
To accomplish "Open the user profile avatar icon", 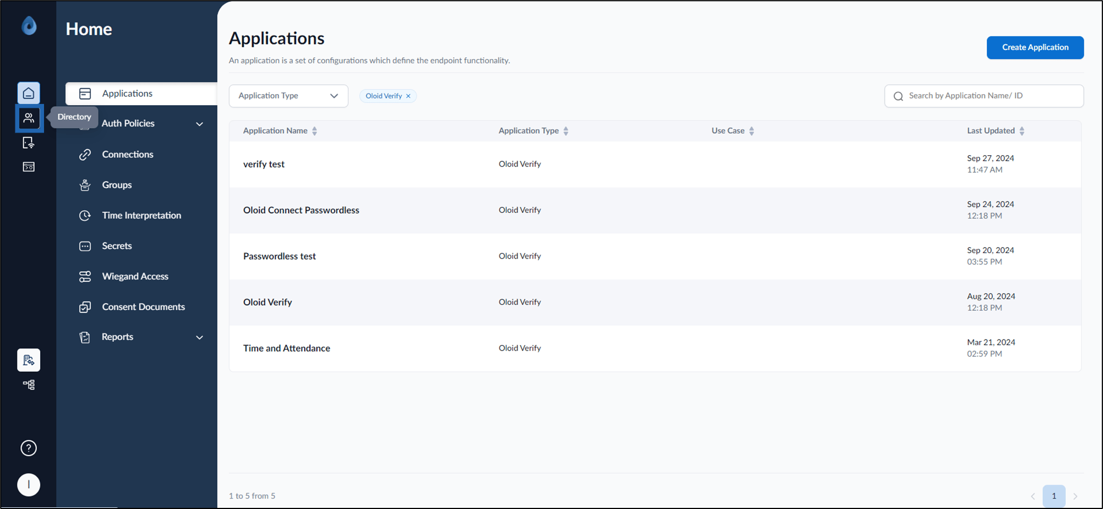I will tap(29, 485).
